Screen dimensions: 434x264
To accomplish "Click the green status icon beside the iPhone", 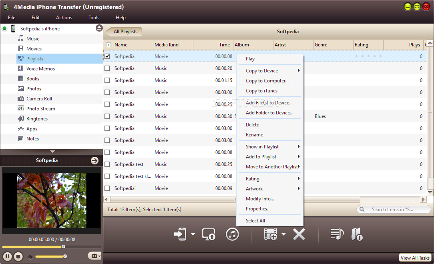I will (x=4, y=28).
